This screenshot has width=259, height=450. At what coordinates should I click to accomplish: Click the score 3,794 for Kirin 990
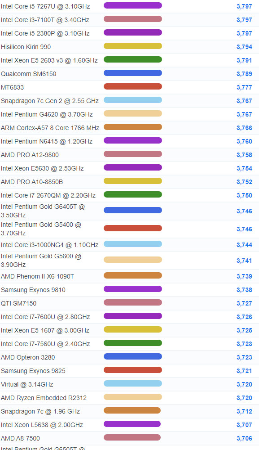click(x=244, y=47)
